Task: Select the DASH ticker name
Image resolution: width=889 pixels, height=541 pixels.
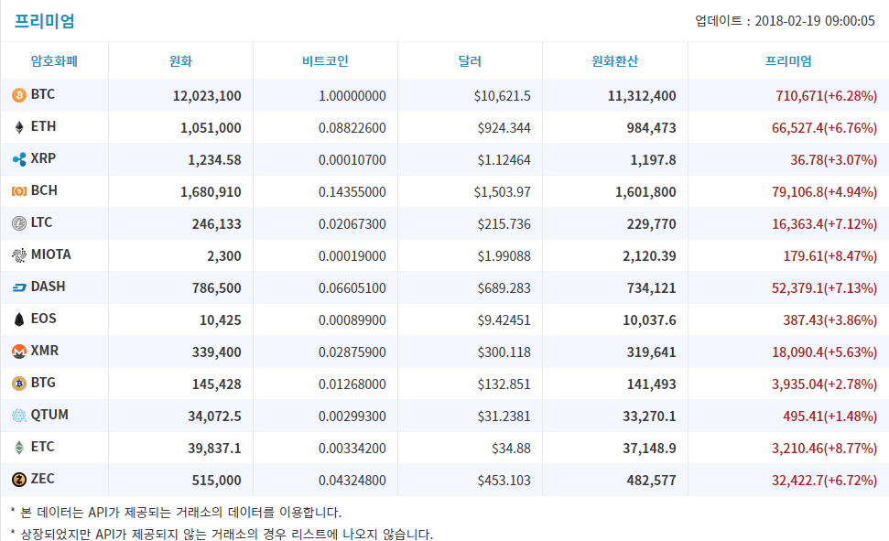Action: click(49, 287)
